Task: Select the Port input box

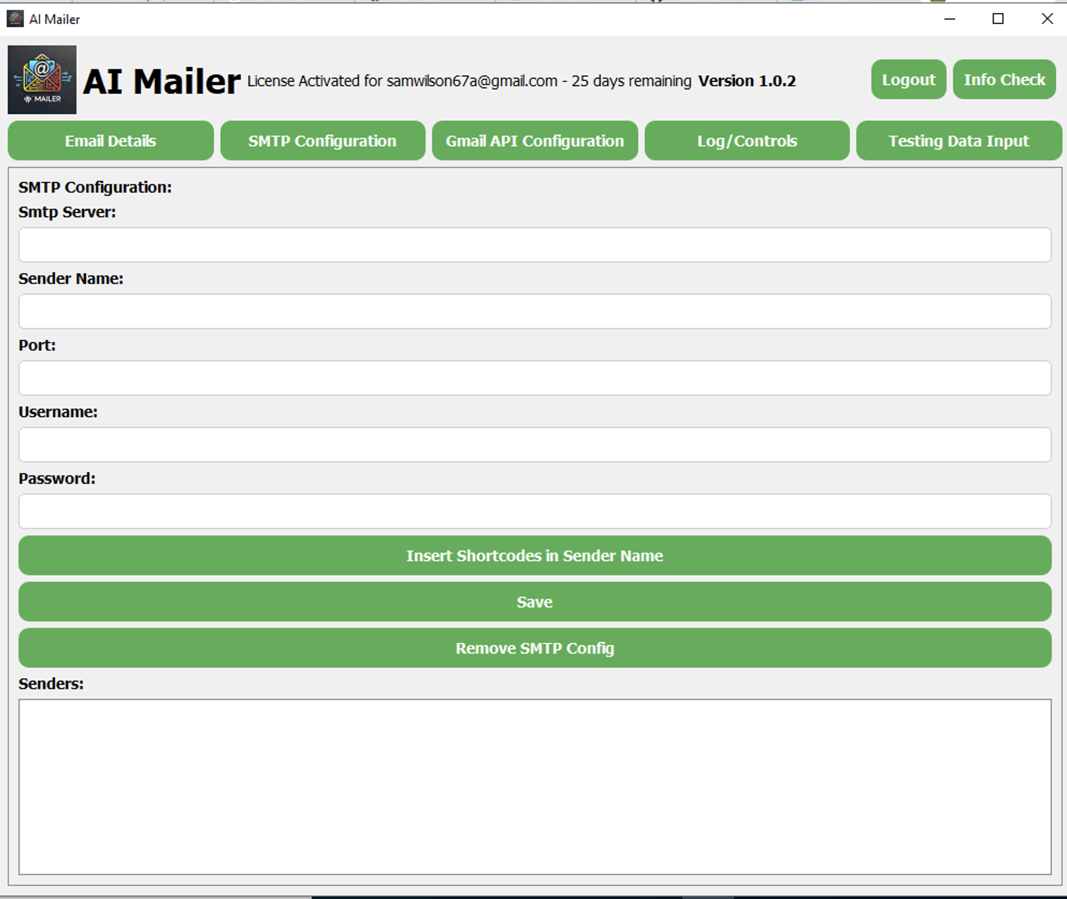Action: click(535, 379)
